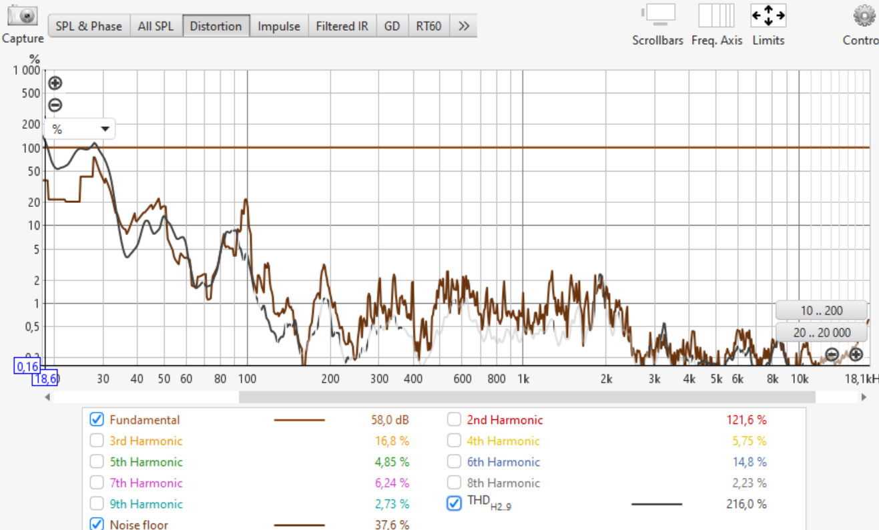The width and height of the screenshot is (879, 530).
Task: Click the Noise floor value 37,6 %
Action: coord(392,525)
